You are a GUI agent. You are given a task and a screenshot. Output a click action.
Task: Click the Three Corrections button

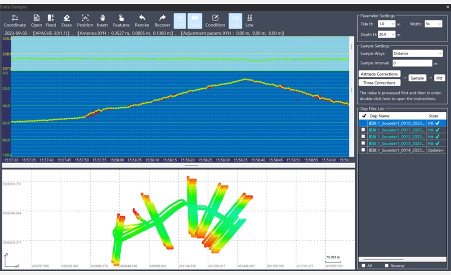click(x=379, y=83)
